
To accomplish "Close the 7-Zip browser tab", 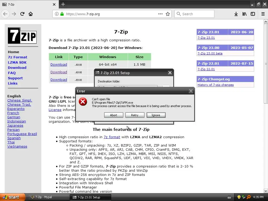I will coord(54,4).
